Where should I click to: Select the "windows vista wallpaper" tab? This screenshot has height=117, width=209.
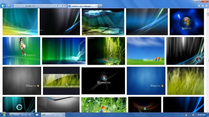(83, 6)
